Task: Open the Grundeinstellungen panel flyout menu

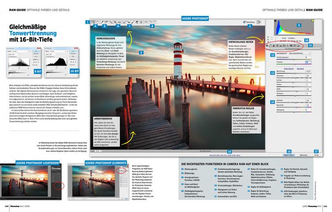Action: click(x=321, y=49)
